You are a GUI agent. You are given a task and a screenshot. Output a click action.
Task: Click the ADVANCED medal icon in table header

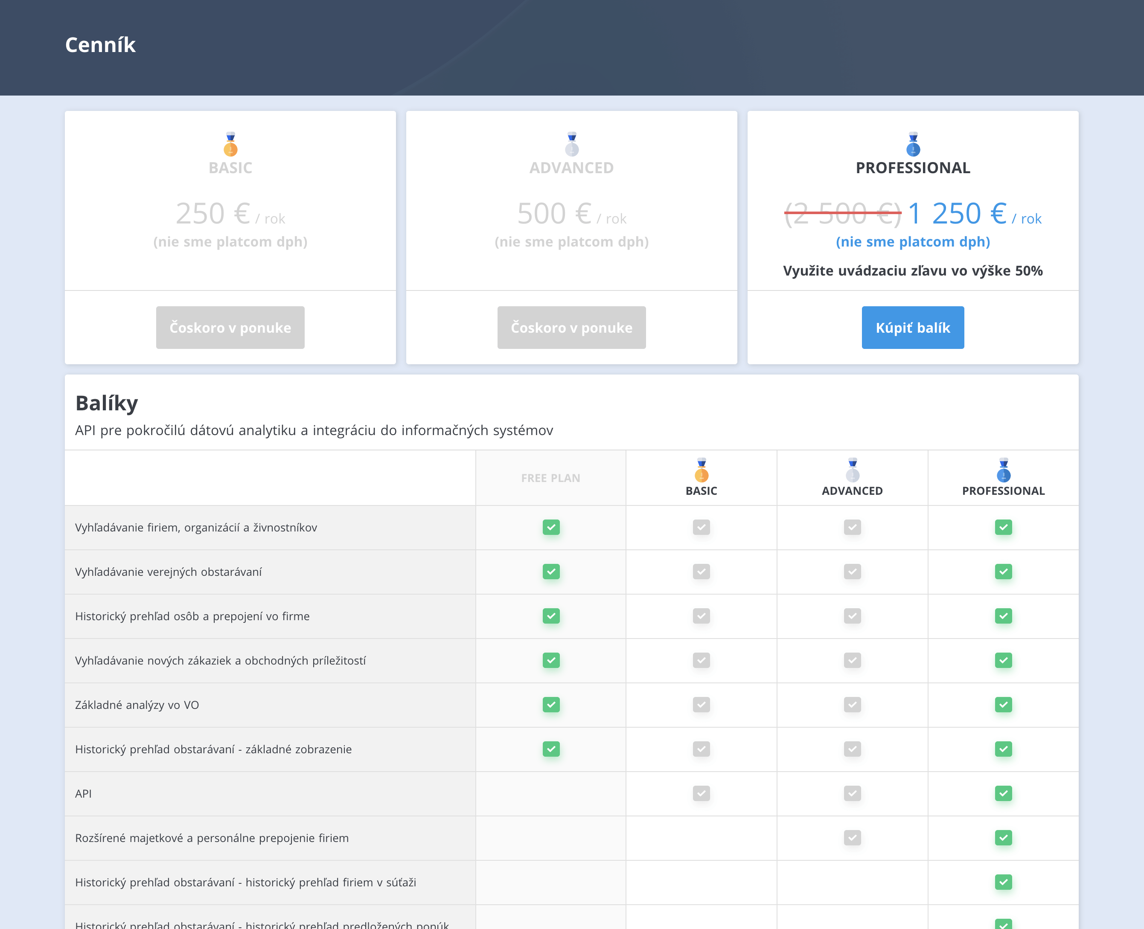[852, 470]
